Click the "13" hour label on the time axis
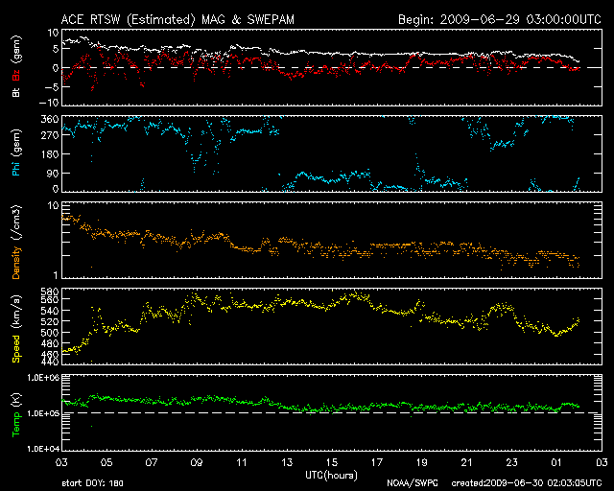The height and width of the screenshot is (491, 614). coord(287,463)
